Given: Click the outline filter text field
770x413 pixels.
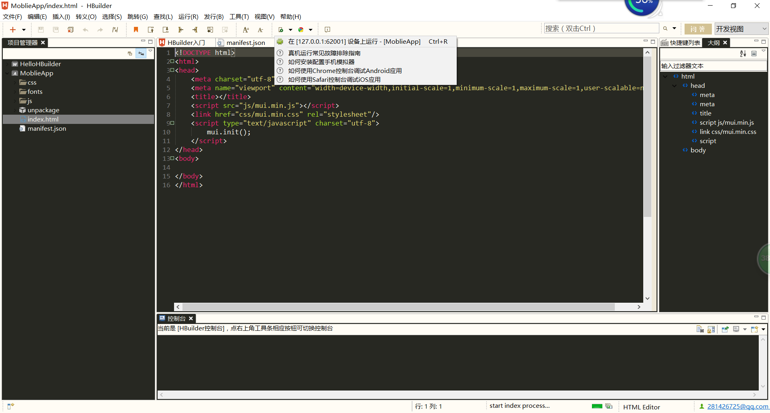Looking at the screenshot, I should tap(713, 66).
